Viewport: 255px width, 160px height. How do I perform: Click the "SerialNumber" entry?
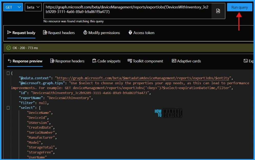[x=41, y=133]
